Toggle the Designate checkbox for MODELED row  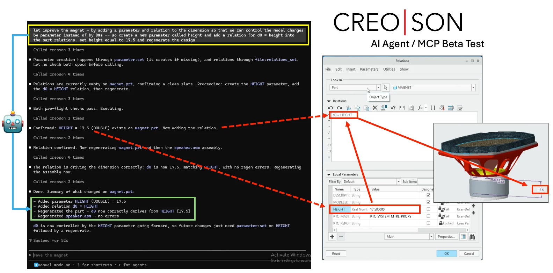pos(428,202)
